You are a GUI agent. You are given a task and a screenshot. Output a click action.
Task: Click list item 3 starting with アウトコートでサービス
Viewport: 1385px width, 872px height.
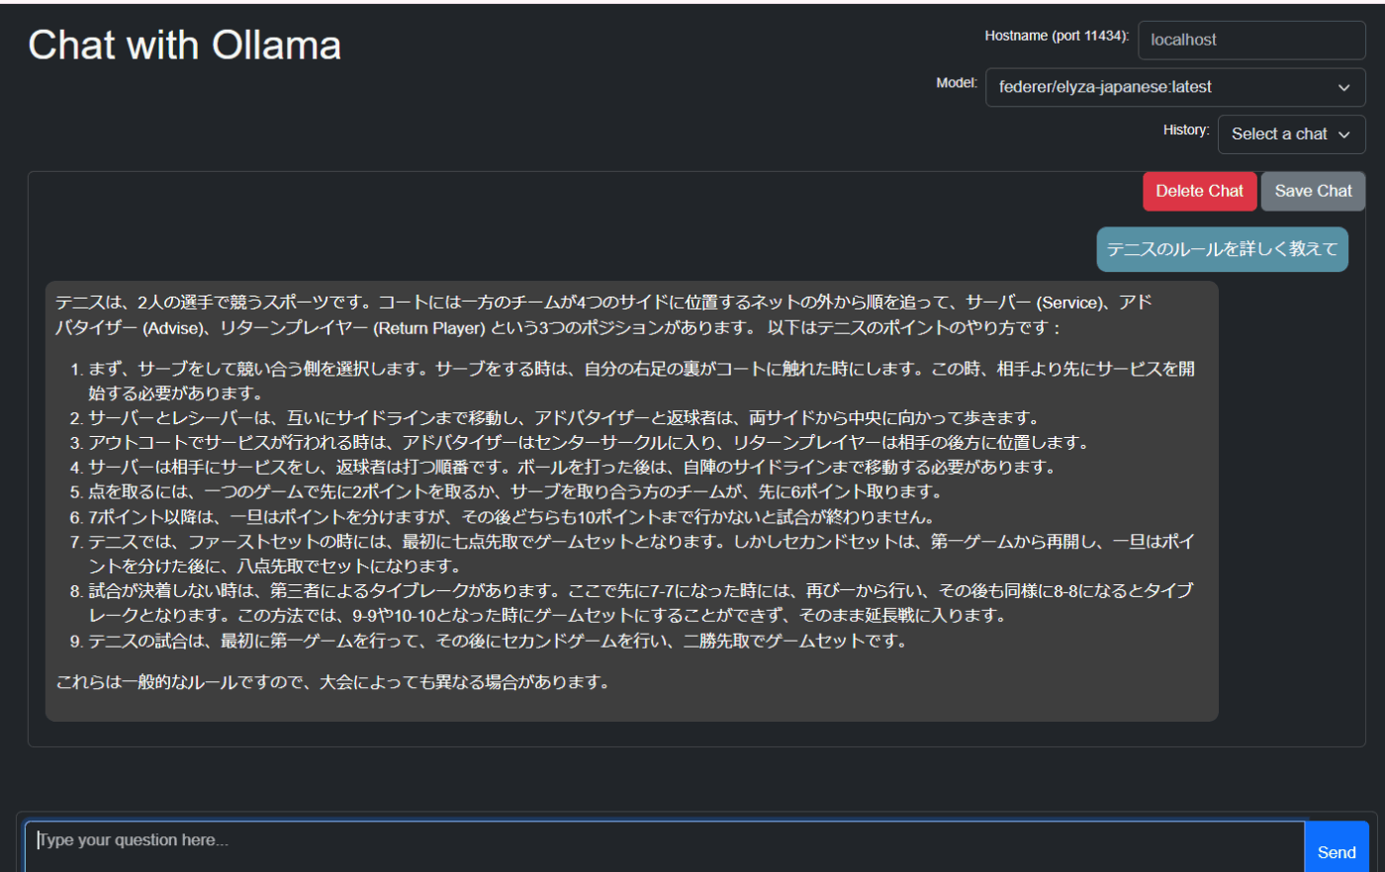(x=590, y=443)
